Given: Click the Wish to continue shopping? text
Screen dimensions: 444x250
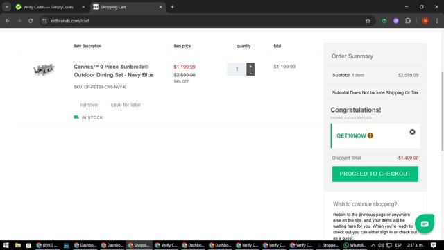Looking at the screenshot, I should coord(365,204).
